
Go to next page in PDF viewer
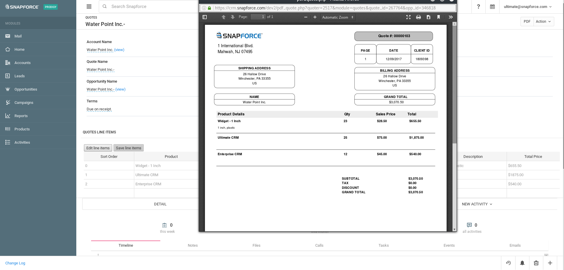[x=233, y=17]
